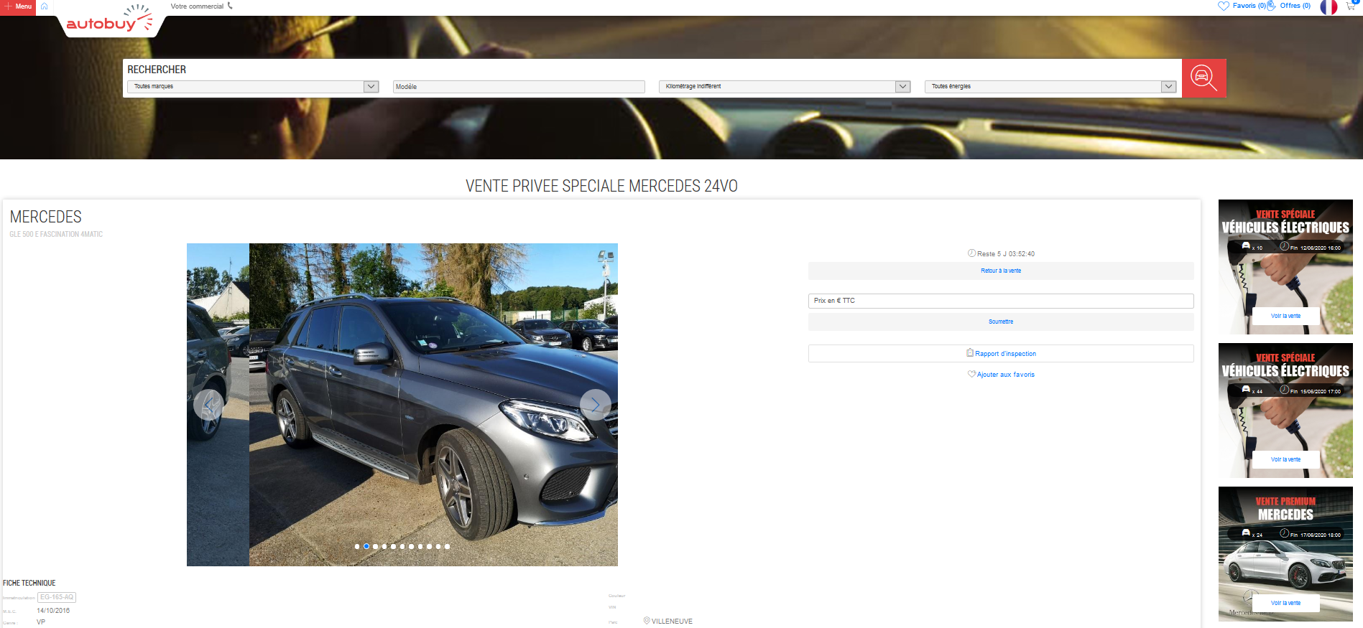
Task: Click the autobuy logo
Action: point(109,20)
